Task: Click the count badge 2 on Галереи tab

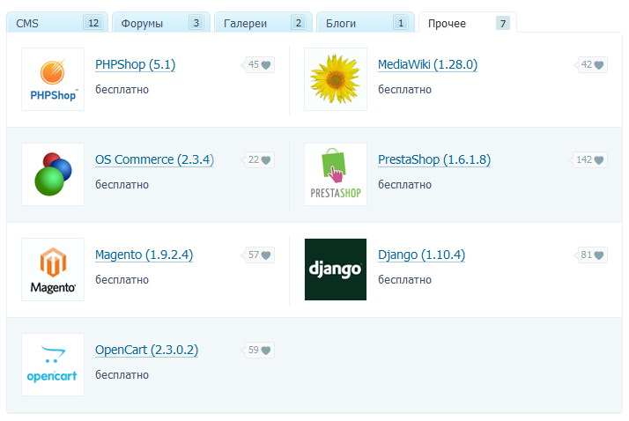Action: pos(299,23)
